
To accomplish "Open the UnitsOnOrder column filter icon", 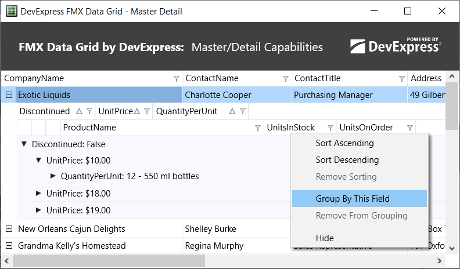I will 410,128.
